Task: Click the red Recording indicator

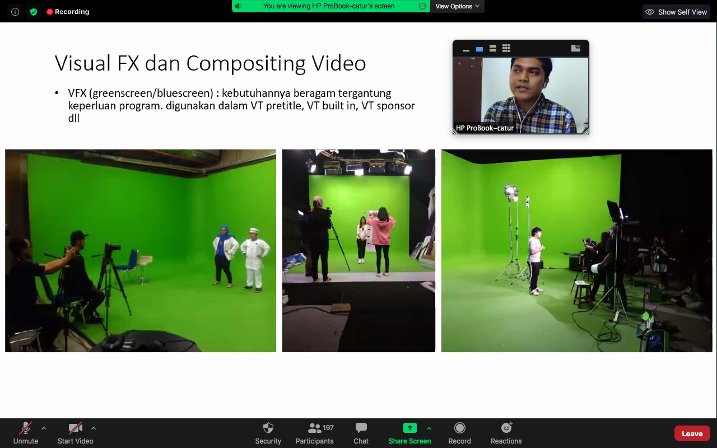Action: click(x=68, y=12)
